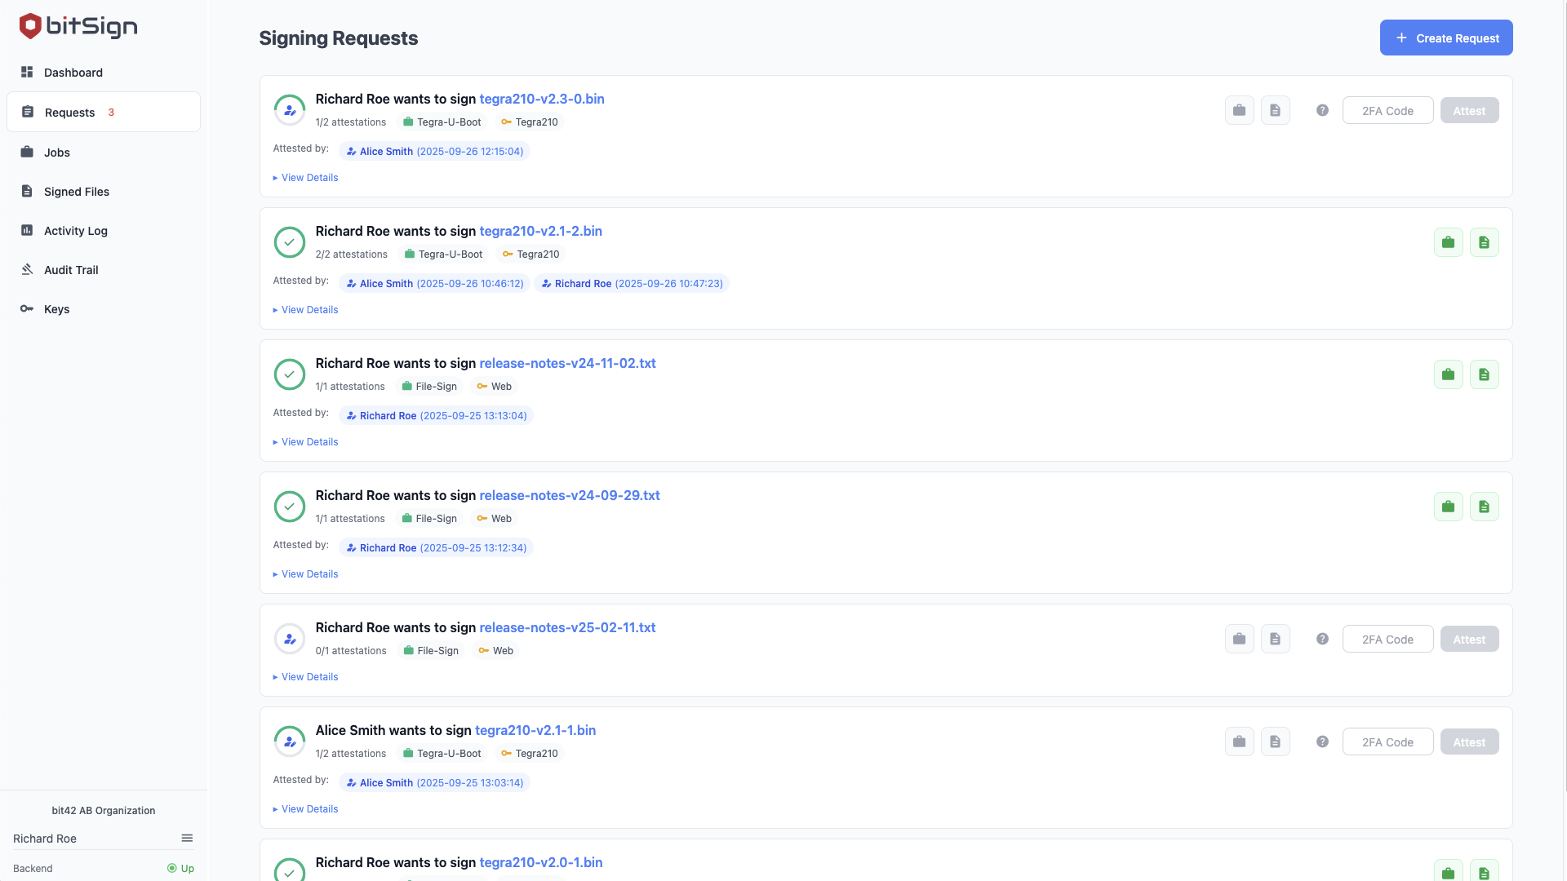1567x881 pixels.
Task: Expand View Details on Alice Smith's tegra210-v2.1-1.bin request
Action: coord(304,808)
